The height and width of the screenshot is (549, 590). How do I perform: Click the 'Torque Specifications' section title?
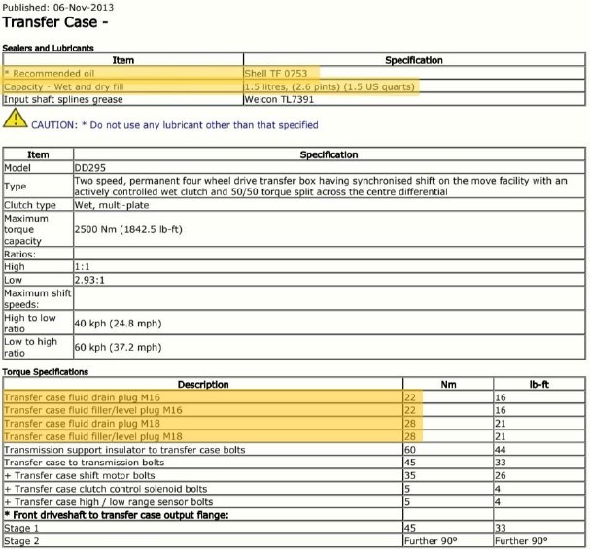45,372
